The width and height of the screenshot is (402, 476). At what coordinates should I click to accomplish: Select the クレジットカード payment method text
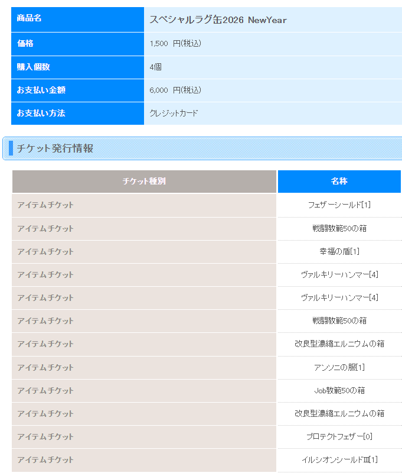[174, 114]
